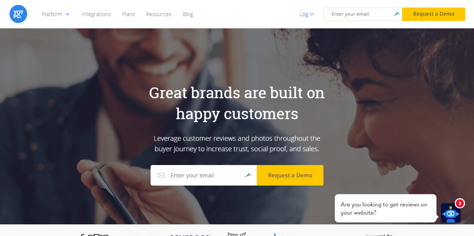Open the chat message about getting reviews
The height and width of the screenshot is (236, 474).
click(x=385, y=208)
